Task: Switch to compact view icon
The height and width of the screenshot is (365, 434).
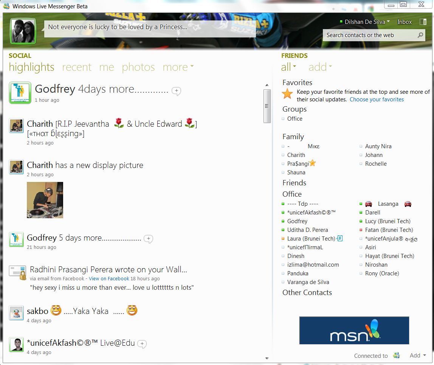Action: point(423,22)
